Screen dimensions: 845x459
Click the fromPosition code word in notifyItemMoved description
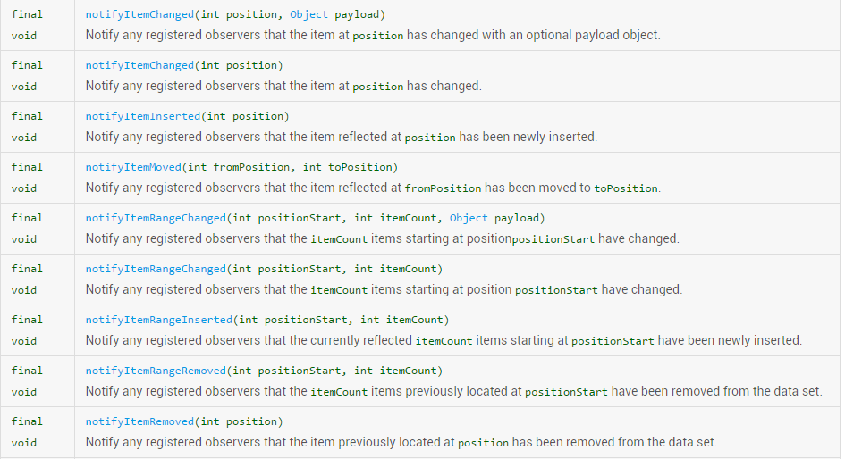click(443, 188)
